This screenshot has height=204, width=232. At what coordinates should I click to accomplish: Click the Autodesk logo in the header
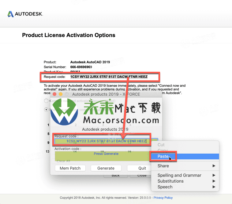tap(25, 14)
